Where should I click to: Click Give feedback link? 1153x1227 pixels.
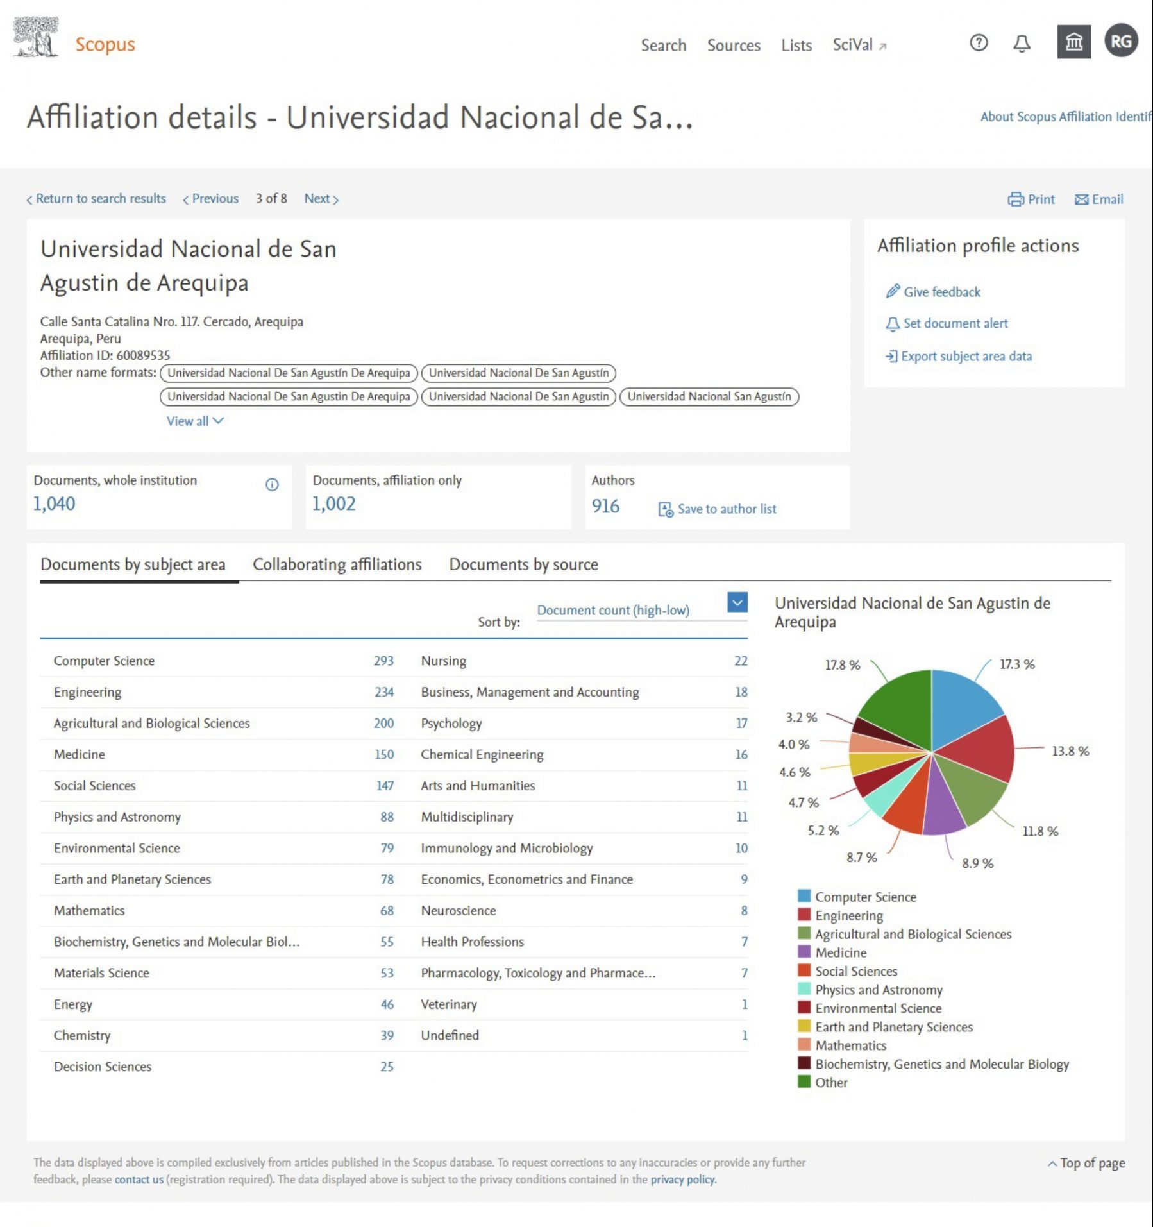tap(941, 292)
